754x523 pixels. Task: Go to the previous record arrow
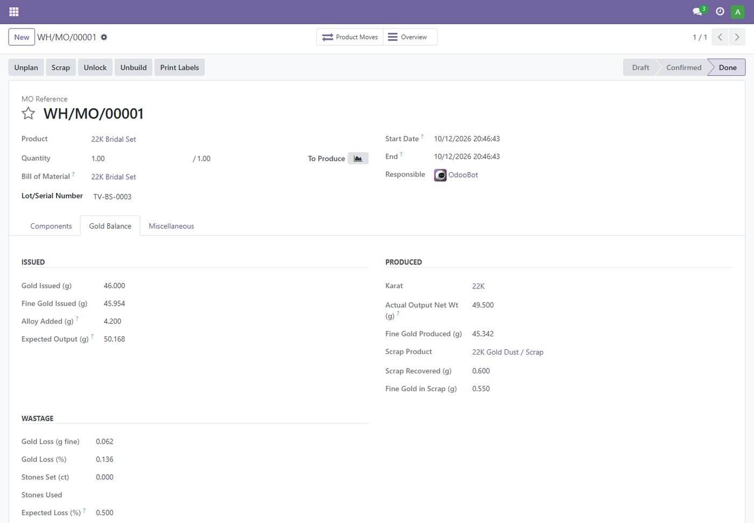[x=720, y=37]
